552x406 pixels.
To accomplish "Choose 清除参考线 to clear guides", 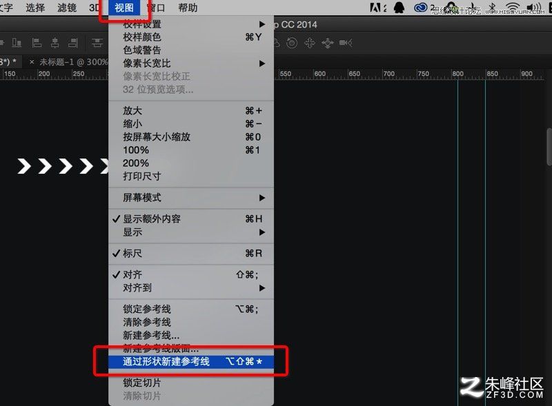I will point(191,323).
